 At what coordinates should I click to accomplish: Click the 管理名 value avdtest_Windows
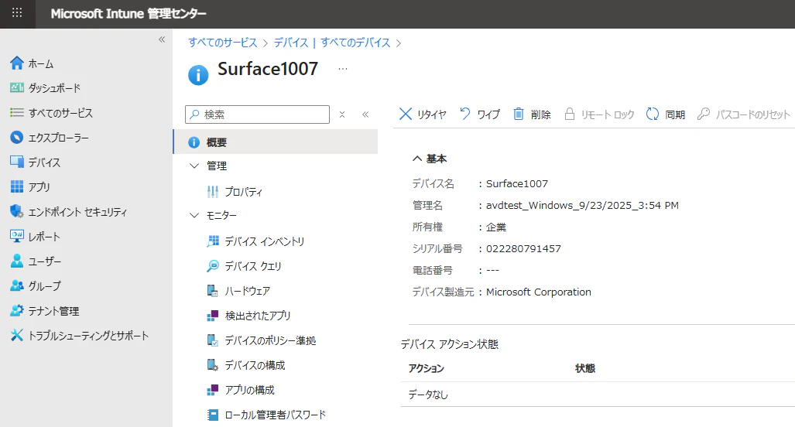[x=582, y=206]
